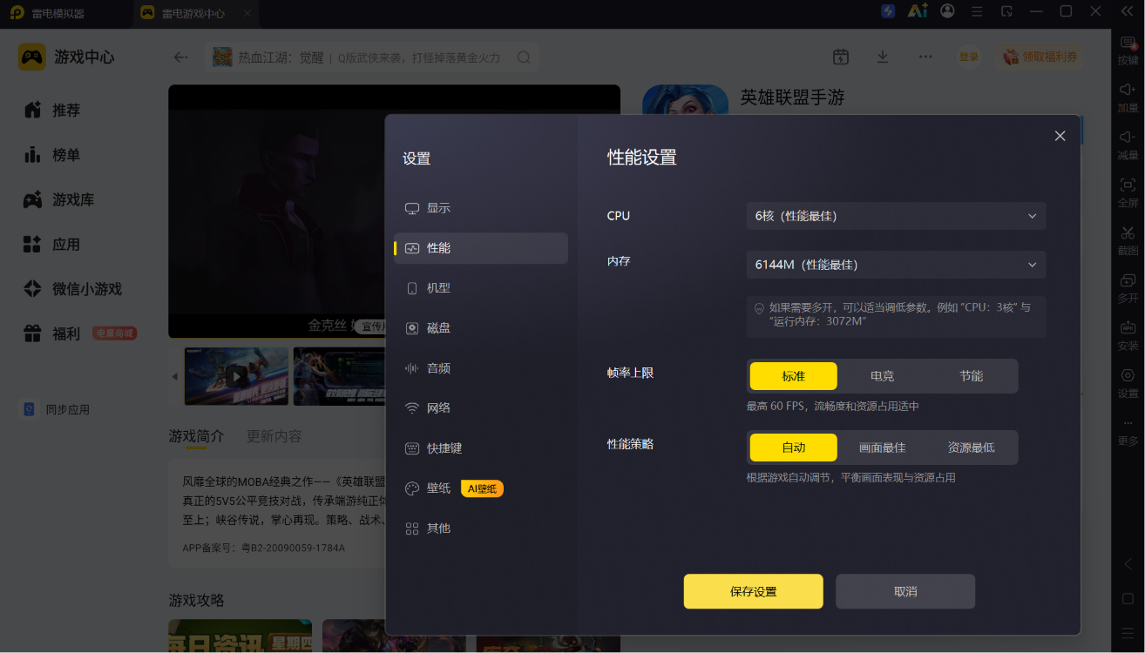The width and height of the screenshot is (1145, 653).
Task: Select the 性能 settings section
Action: [x=481, y=248]
